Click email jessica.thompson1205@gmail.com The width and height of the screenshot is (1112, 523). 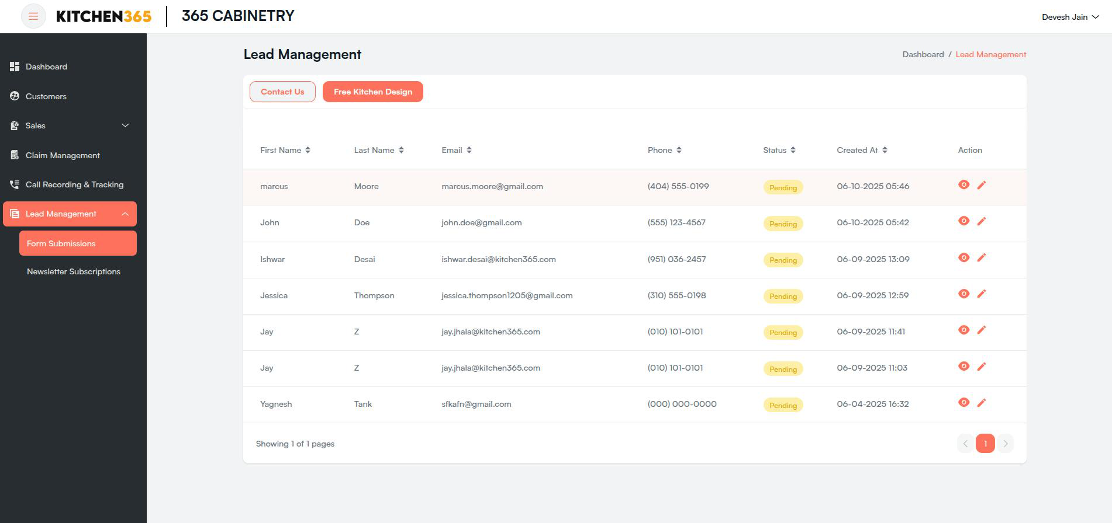coord(507,295)
